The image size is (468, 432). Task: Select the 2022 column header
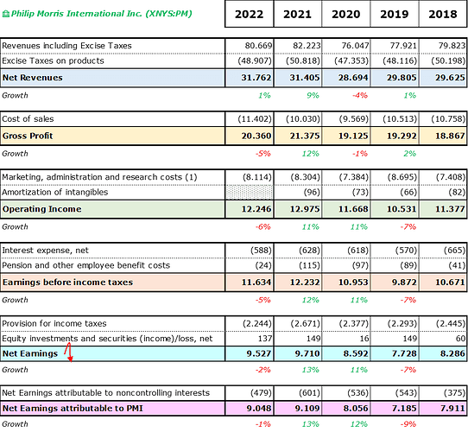250,14
